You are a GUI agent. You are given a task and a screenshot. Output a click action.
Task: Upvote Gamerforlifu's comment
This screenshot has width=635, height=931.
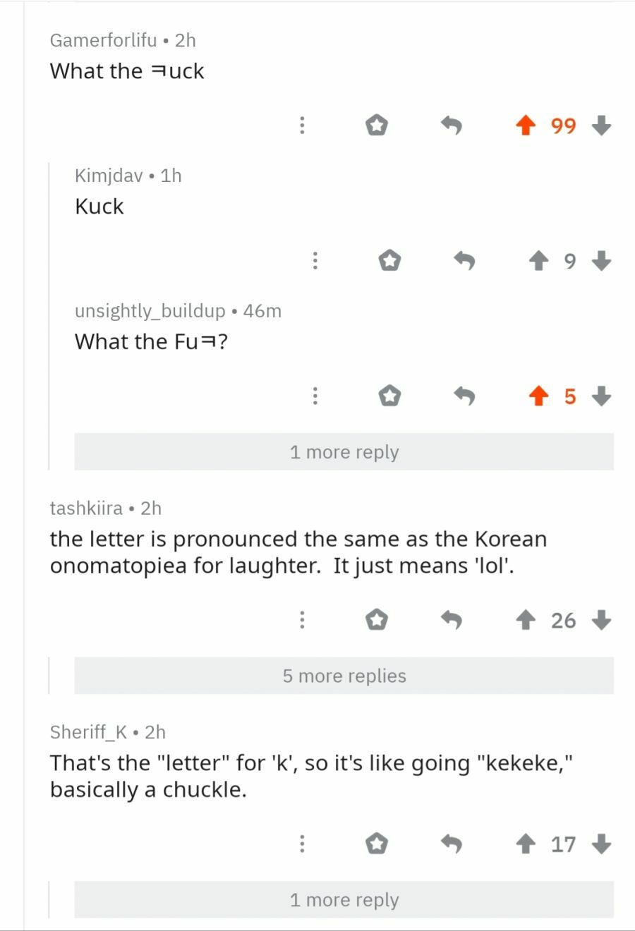click(526, 126)
